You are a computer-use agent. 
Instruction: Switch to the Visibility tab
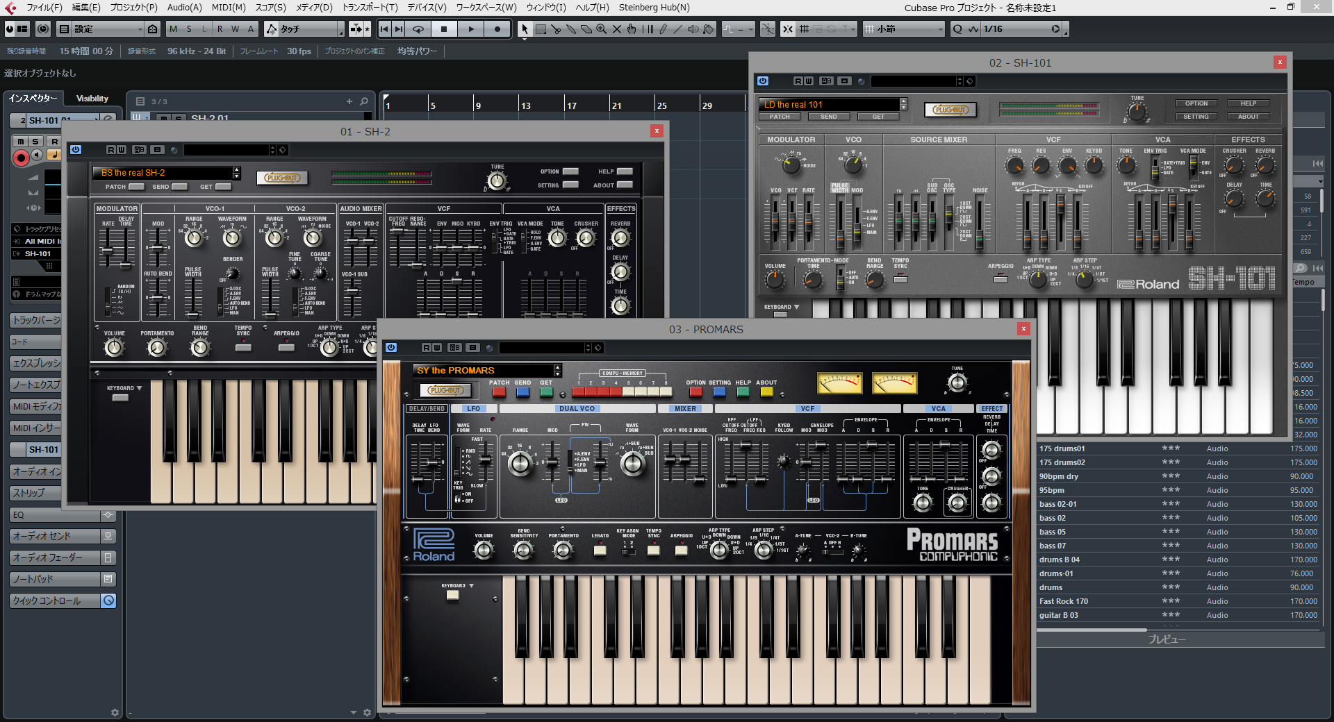tap(92, 99)
